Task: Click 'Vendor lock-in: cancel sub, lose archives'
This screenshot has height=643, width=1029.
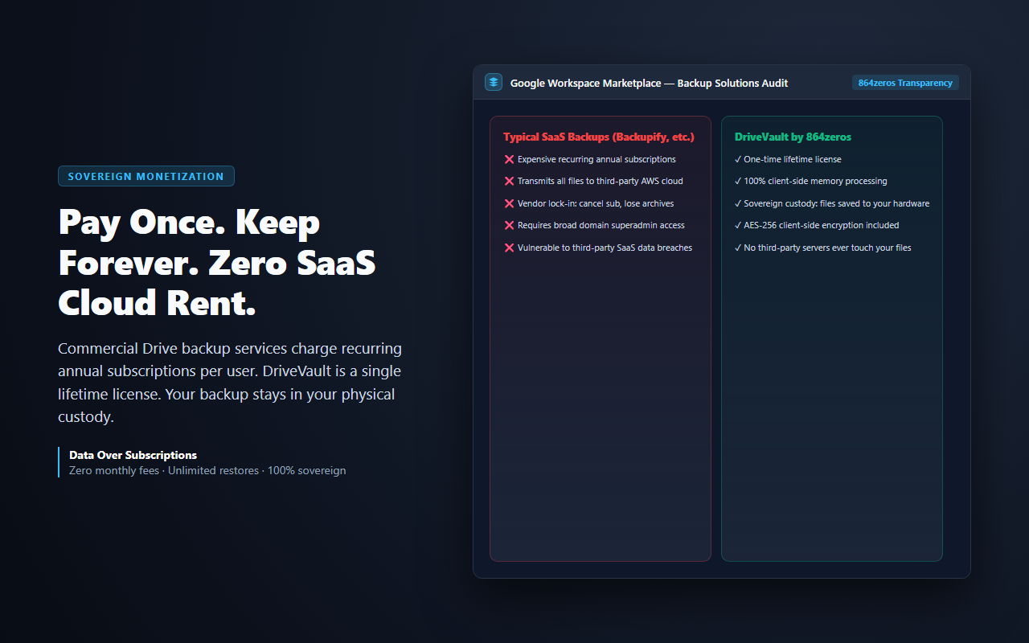Action: (x=596, y=203)
